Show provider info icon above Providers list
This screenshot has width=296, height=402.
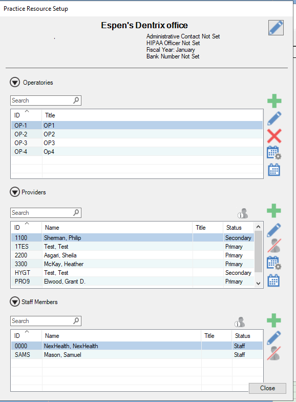(243, 213)
